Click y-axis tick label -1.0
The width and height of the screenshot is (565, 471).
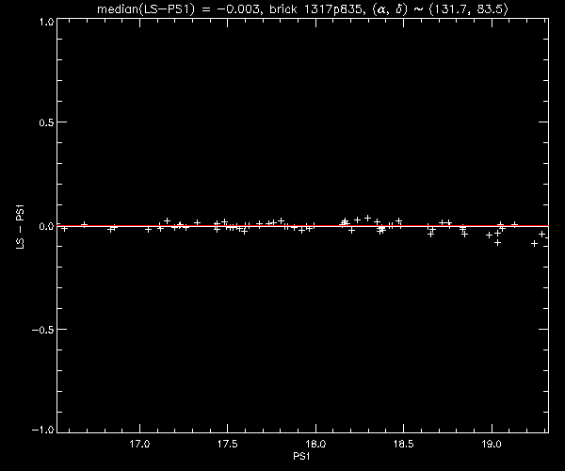click(43, 430)
